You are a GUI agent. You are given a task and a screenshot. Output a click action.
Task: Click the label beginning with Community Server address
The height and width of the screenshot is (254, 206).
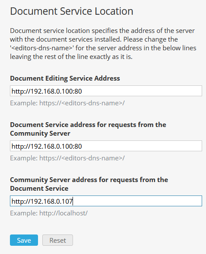pyautogui.click(x=89, y=184)
